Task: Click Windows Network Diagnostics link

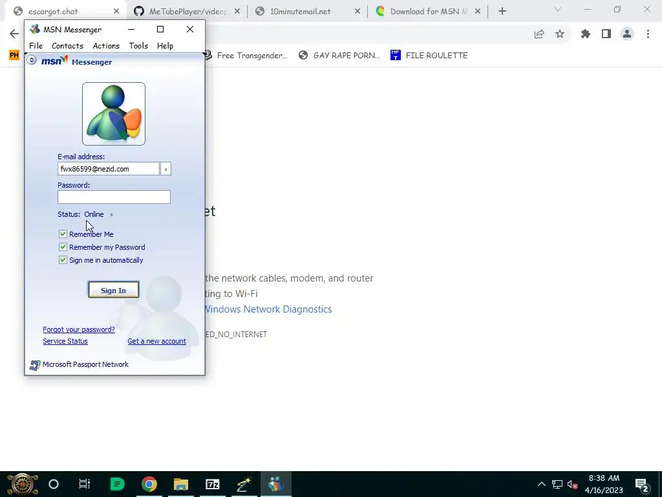Action: click(268, 309)
